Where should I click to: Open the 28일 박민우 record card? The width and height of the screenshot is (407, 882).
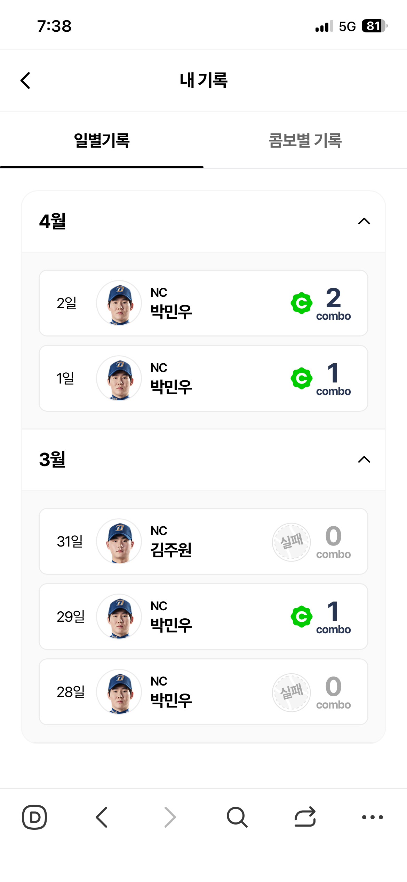pyautogui.click(x=203, y=692)
